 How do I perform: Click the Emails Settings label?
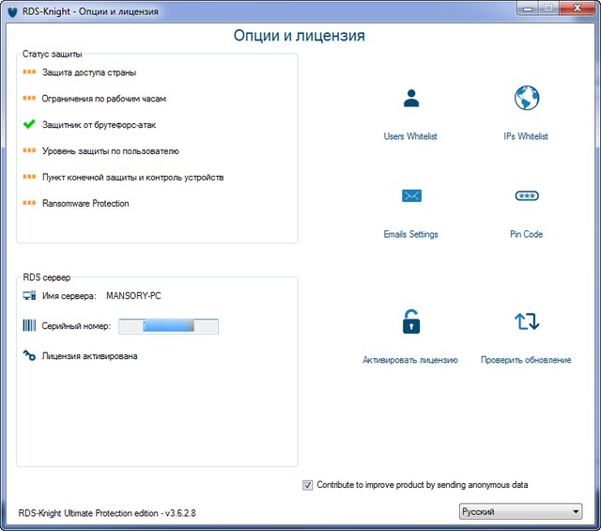coord(410,234)
